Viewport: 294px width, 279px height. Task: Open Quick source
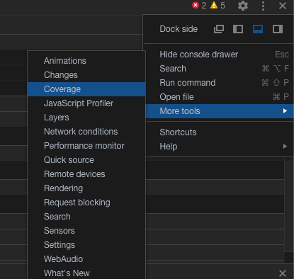click(86, 160)
